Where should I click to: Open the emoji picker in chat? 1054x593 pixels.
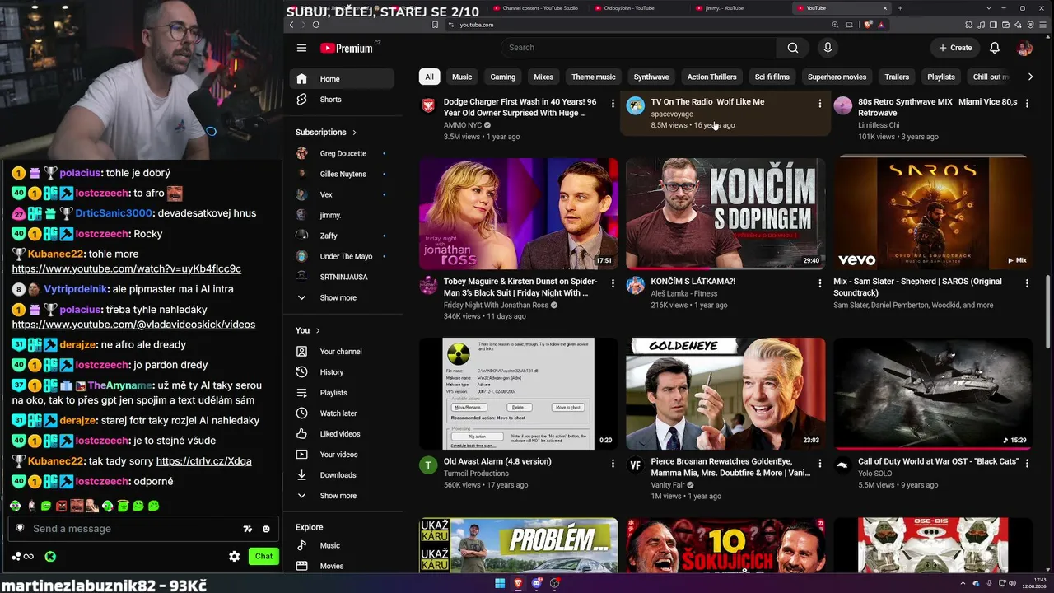(266, 529)
